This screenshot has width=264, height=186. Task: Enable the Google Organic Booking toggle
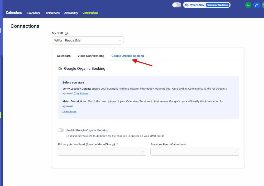(x=61, y=130)
